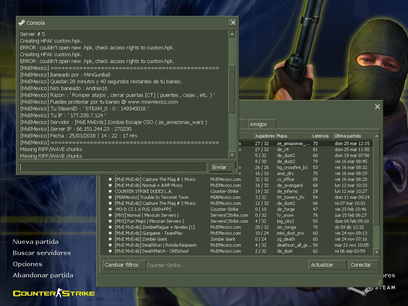Screen dimensions: 408x306
Task: Sort servers by the Mapa column
Action: click(x=293, y=136)
